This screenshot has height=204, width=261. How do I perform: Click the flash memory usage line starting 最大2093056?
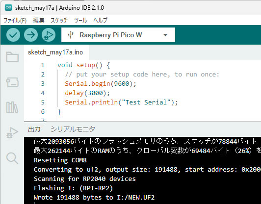click(x=145, y=141)
